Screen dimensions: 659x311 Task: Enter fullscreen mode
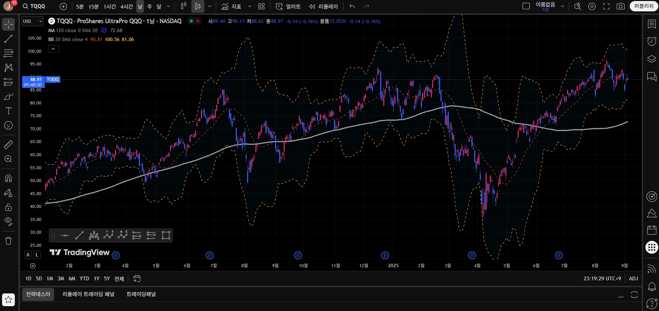coord(606,7)
